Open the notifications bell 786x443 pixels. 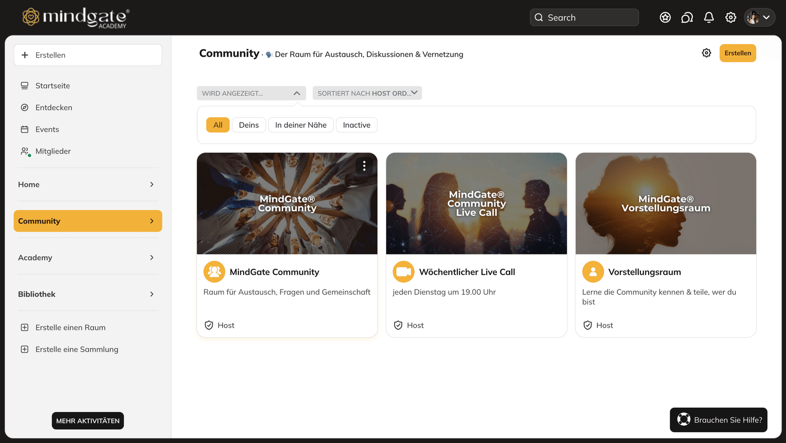(709, 18)
